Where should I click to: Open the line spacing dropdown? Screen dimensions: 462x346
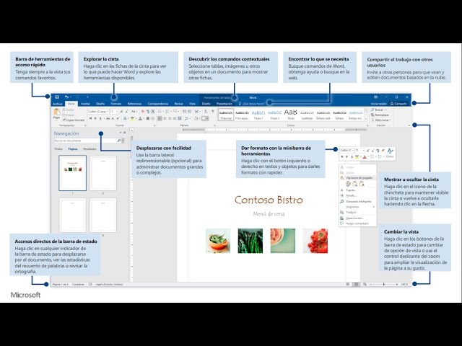(x=187, y=118)
